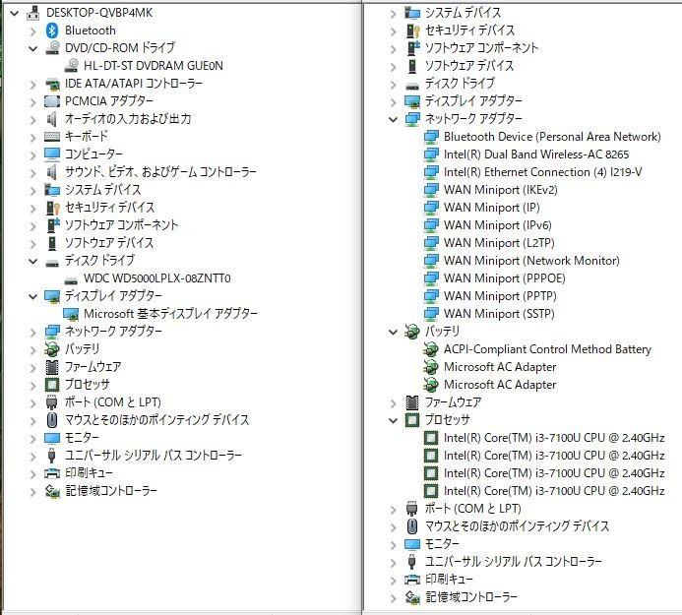Select right pane ソフトウェア デバイス row
682x615 pixels.
tap(468, 66)
